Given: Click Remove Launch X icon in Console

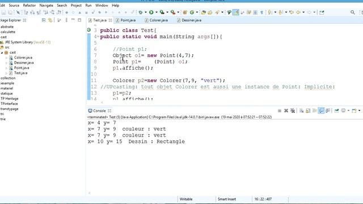Looking at the screenshot, I should pyautogui.click(x=286, y=111).
